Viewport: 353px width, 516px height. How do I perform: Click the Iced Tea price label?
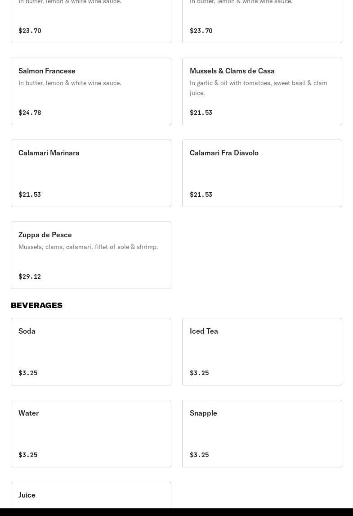coord(199,373)
